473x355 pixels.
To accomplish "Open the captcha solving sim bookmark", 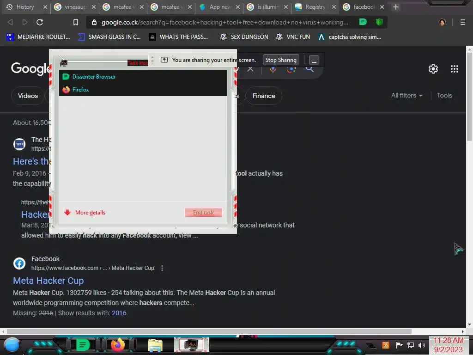I will point(350,37).
